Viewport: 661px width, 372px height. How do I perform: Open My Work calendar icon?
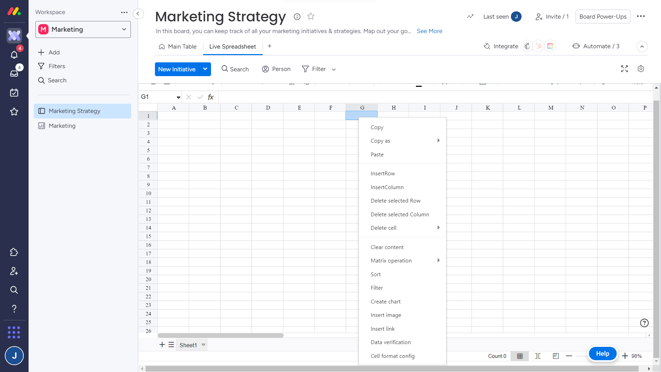(14, 92)
